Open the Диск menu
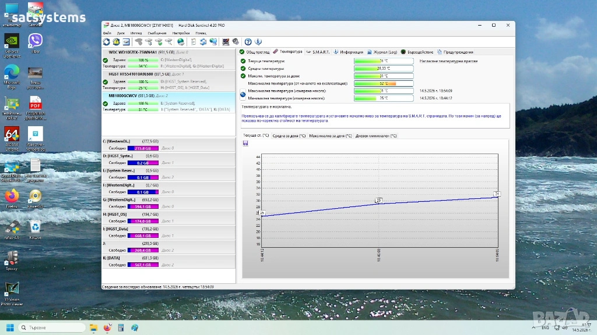 [x=121, y=33]
